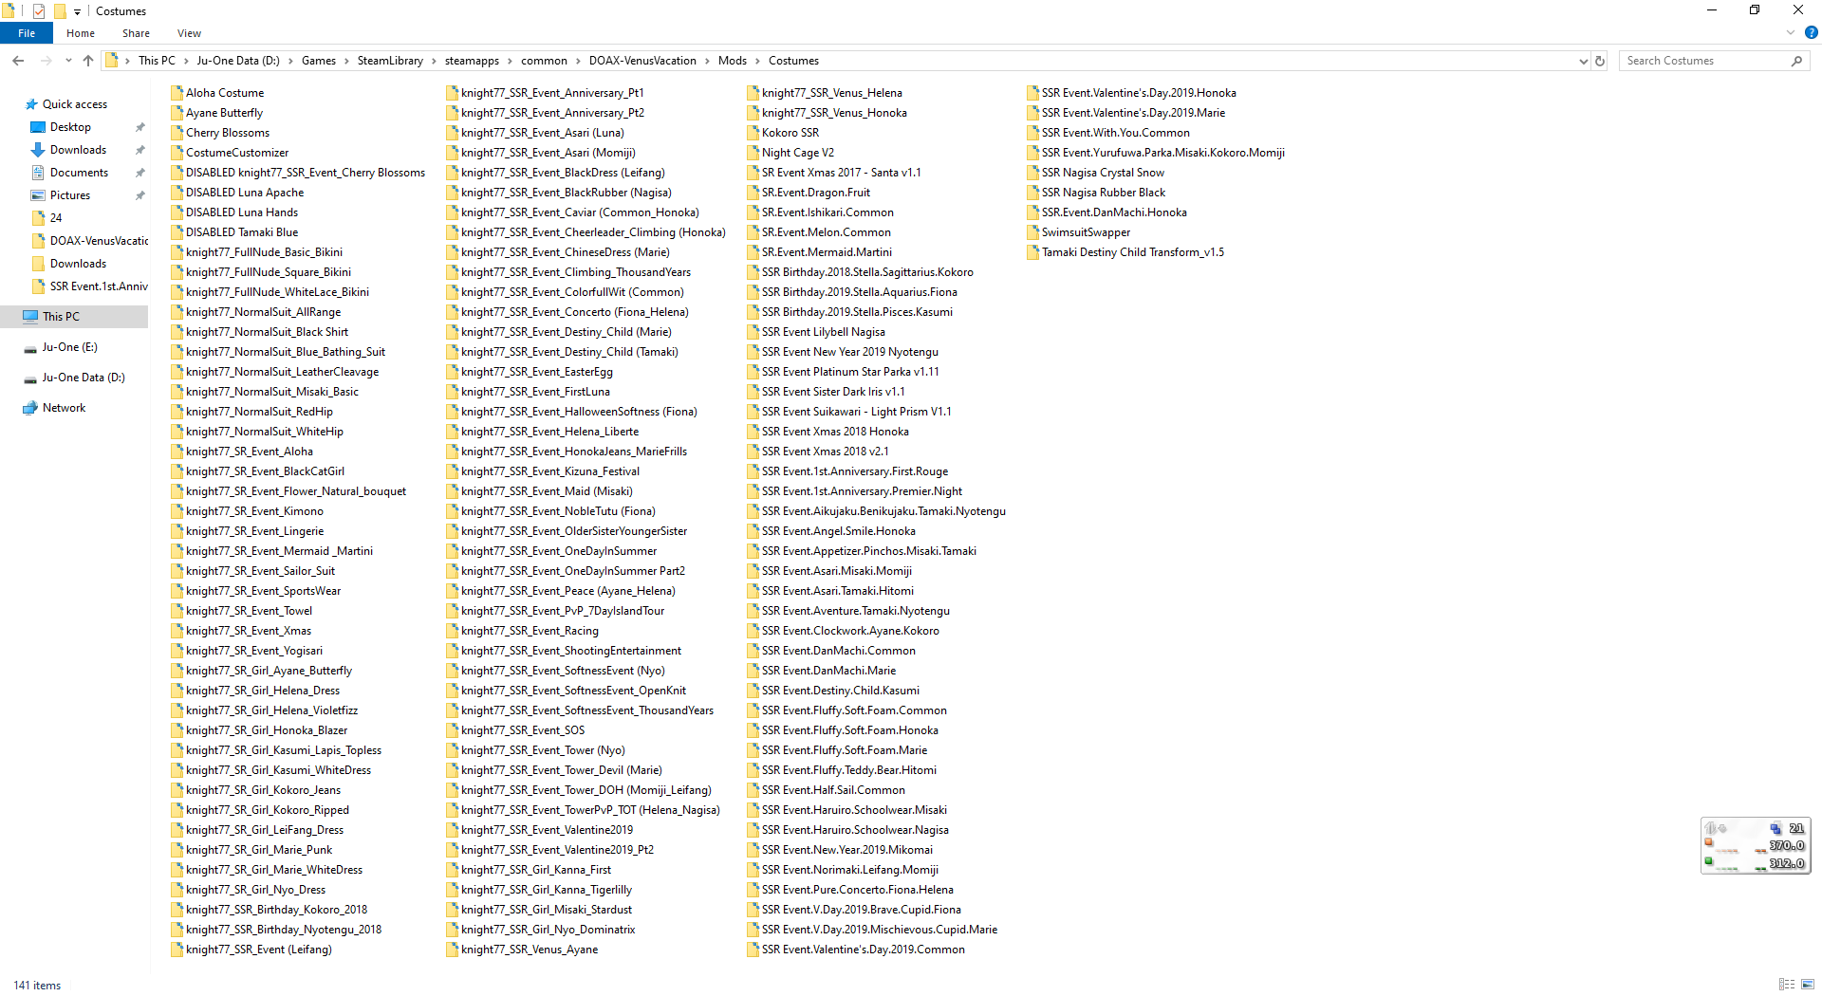Expand dropdown arrow after steamapps breadcrumb
The width and height of the screenshot is (1822, 996).
[x=511, y=61]
